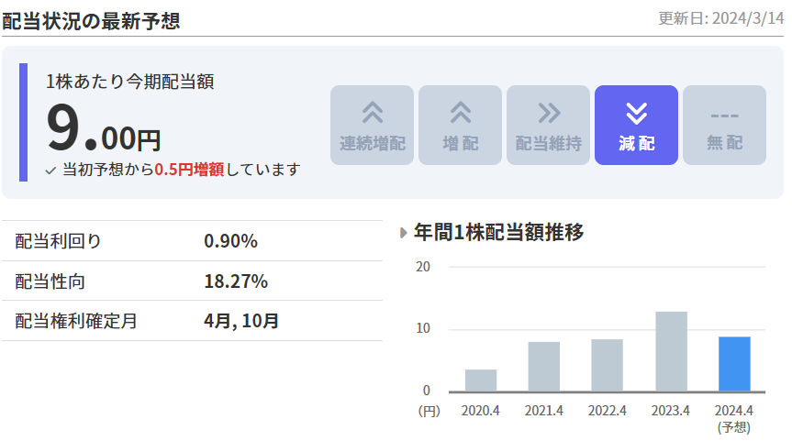Click the triangle before 年間1株配当額推移

(x=404, y=233)
